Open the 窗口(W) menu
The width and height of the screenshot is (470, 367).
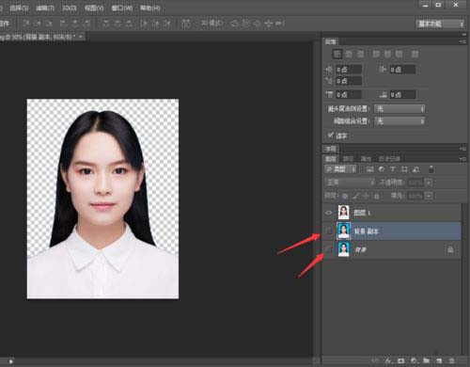coord(122,8)
